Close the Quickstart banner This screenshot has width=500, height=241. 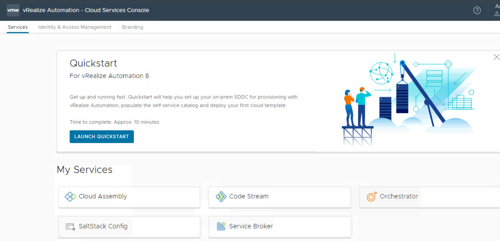tap(496, 57)
